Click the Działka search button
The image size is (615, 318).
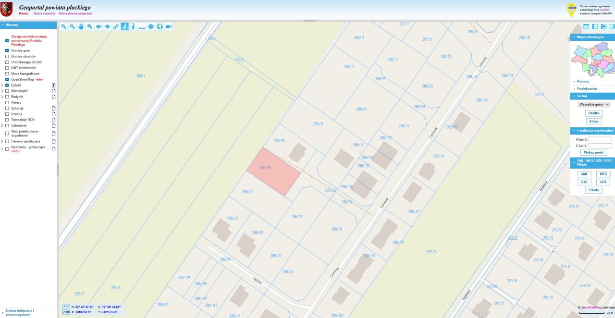click(594, 113)
